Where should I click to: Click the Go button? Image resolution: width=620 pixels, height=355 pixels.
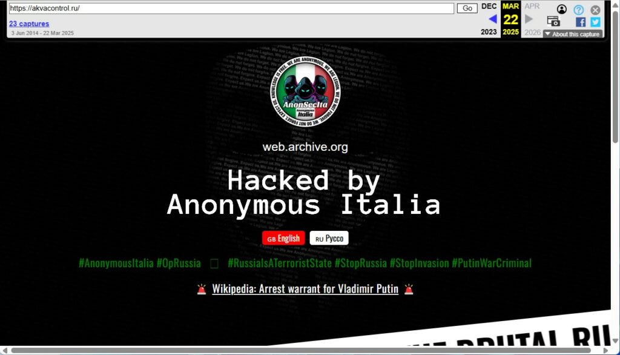coord(467,8)
